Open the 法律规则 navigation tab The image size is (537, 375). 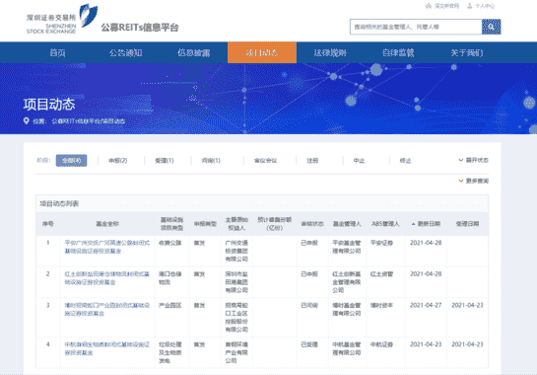(330, 53)
